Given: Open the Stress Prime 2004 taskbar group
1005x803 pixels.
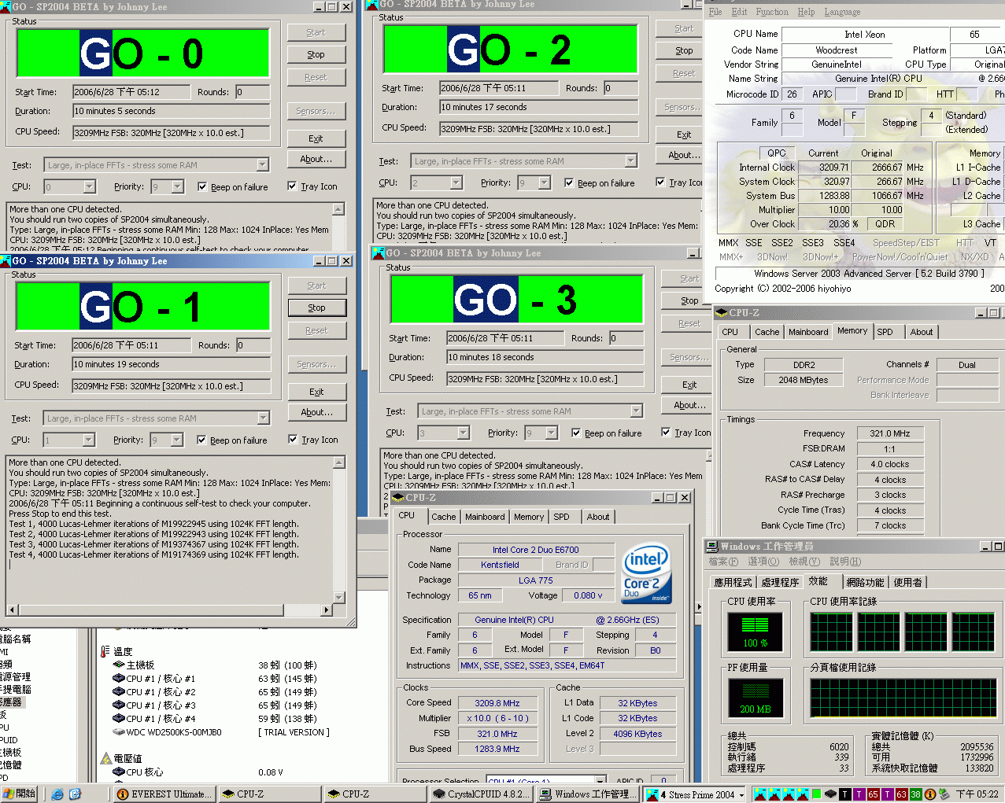Looking at the screenshot, I should click(x=695, y=794).
